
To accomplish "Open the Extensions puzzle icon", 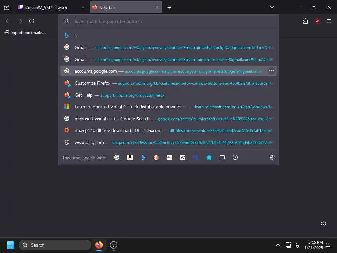I will 305,21.
